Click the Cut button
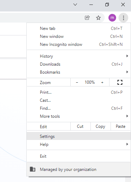This screenshot has width=131, height=182. (80, 126)
